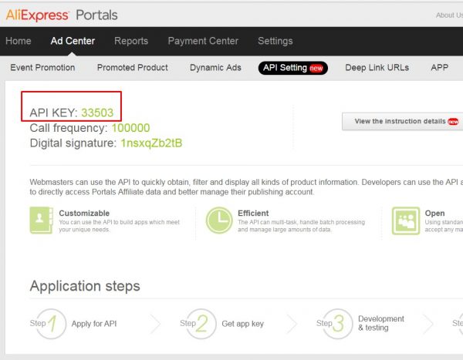Viewport: 463px width, 360px height.
Task: Select the API KEY value 33503
Action: click(x=97, y=113)
